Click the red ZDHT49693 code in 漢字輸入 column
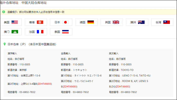The width and height of the screenshot is (177, 100). tap(45, 84)
